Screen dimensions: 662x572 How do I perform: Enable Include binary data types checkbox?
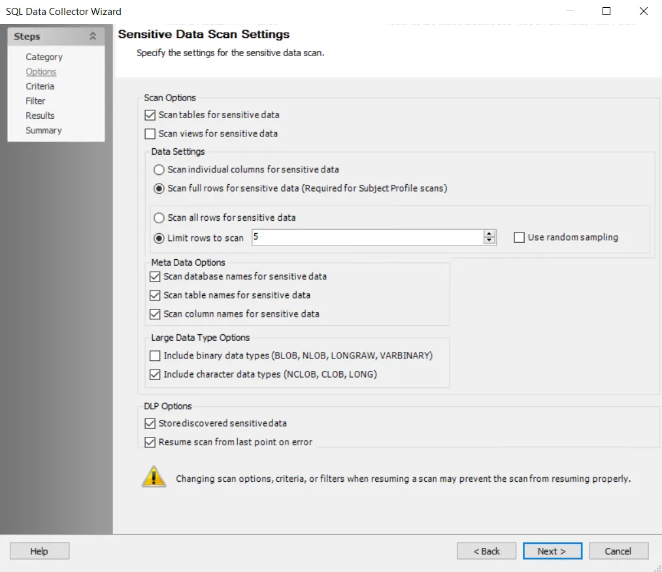155,356
